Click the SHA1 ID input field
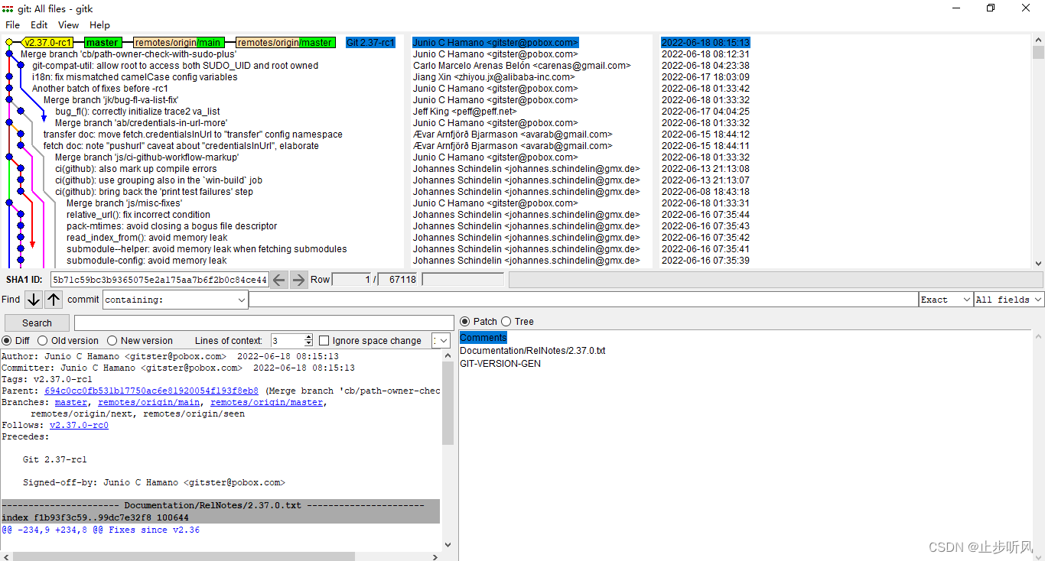The width and height of the screenshot is (1045, 561). (x=160, y=280)
